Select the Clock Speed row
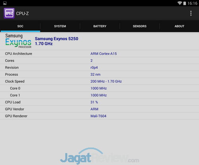The height and width of the screenshot is (165, 199). pyautogui.click(x=99, y=81)
